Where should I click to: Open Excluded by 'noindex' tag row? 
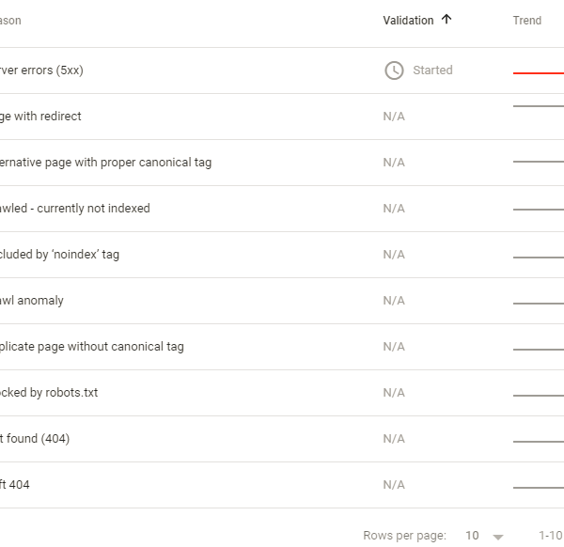(x=282, y=255)
